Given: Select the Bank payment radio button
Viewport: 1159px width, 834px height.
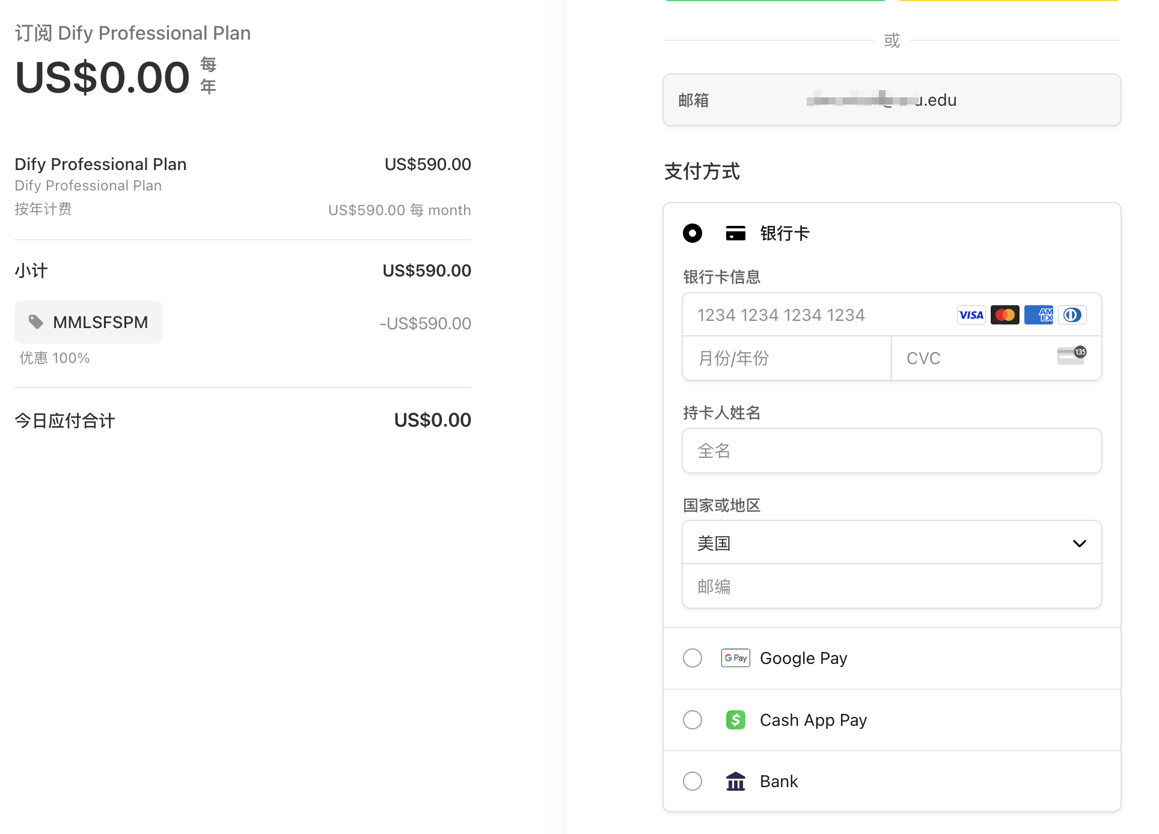Looking at the screenshot, I should coord(693,781).
